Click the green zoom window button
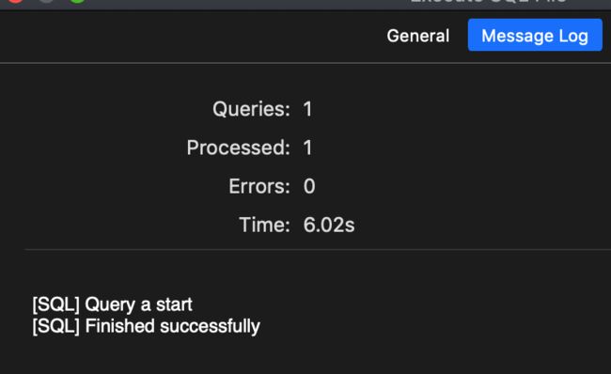 [x=77, y=1]
